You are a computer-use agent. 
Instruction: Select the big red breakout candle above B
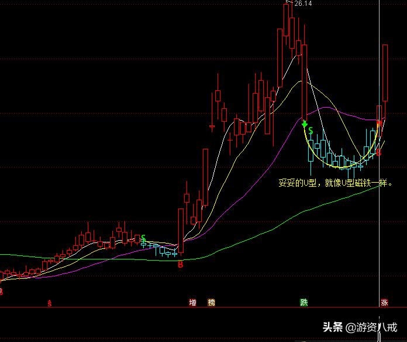coord(181,231)
